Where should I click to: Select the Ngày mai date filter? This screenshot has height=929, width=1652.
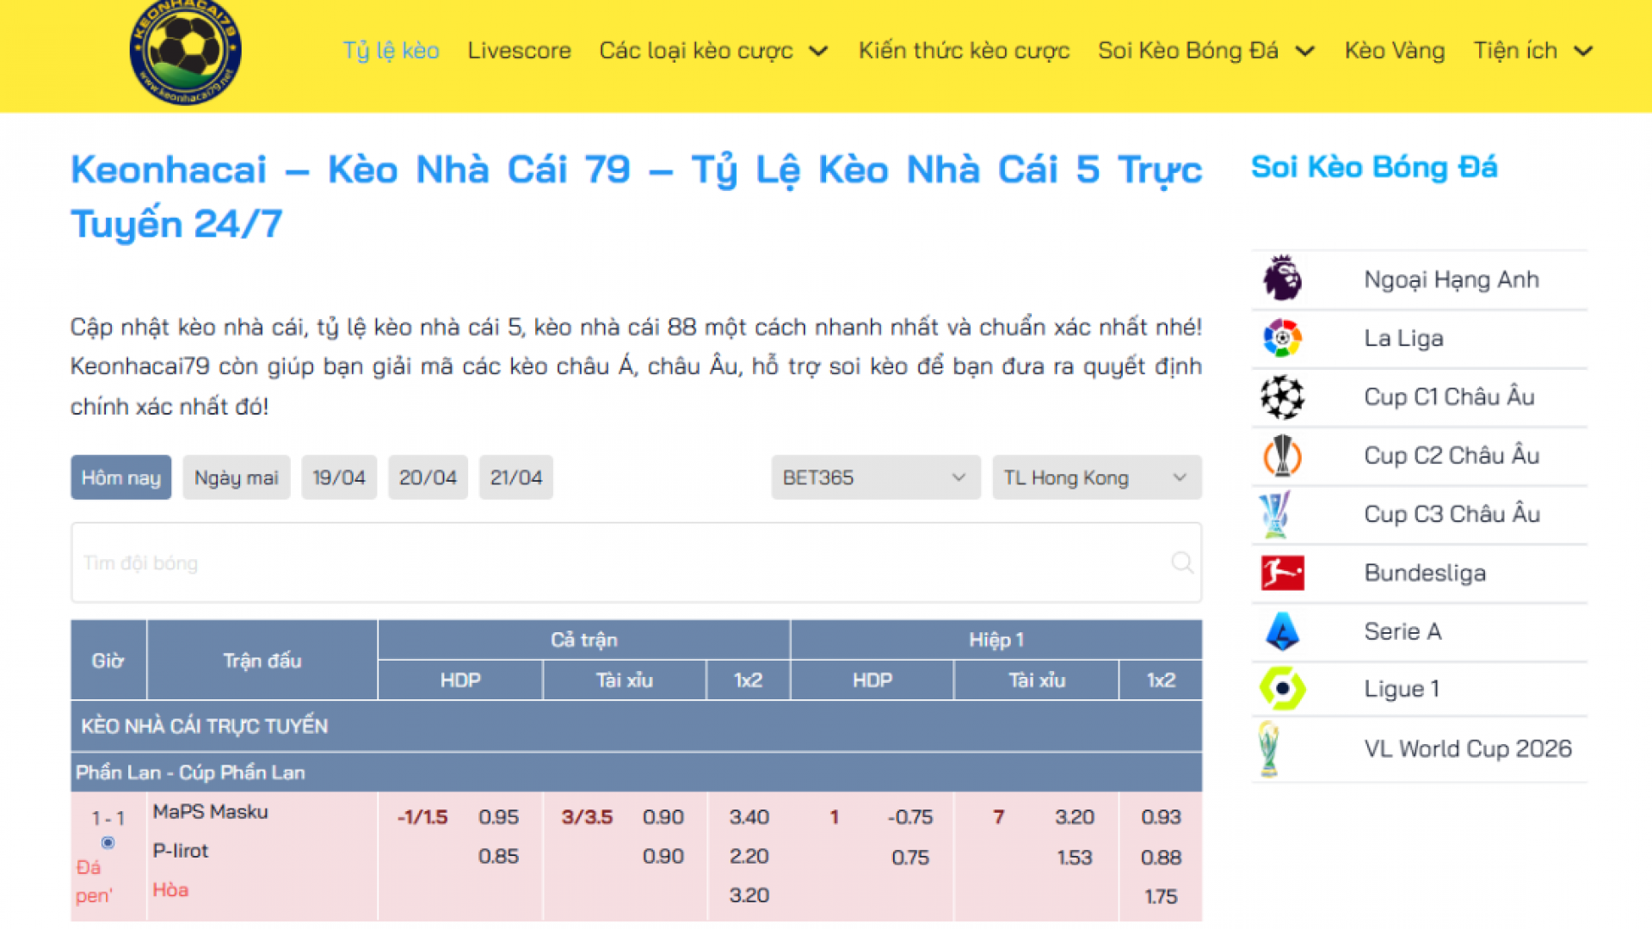pyautogui.click(x=236, y=477)
